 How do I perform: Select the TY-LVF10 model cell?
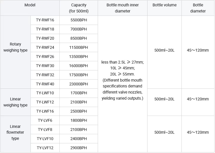pyautogui.click(x=45, y=139)
